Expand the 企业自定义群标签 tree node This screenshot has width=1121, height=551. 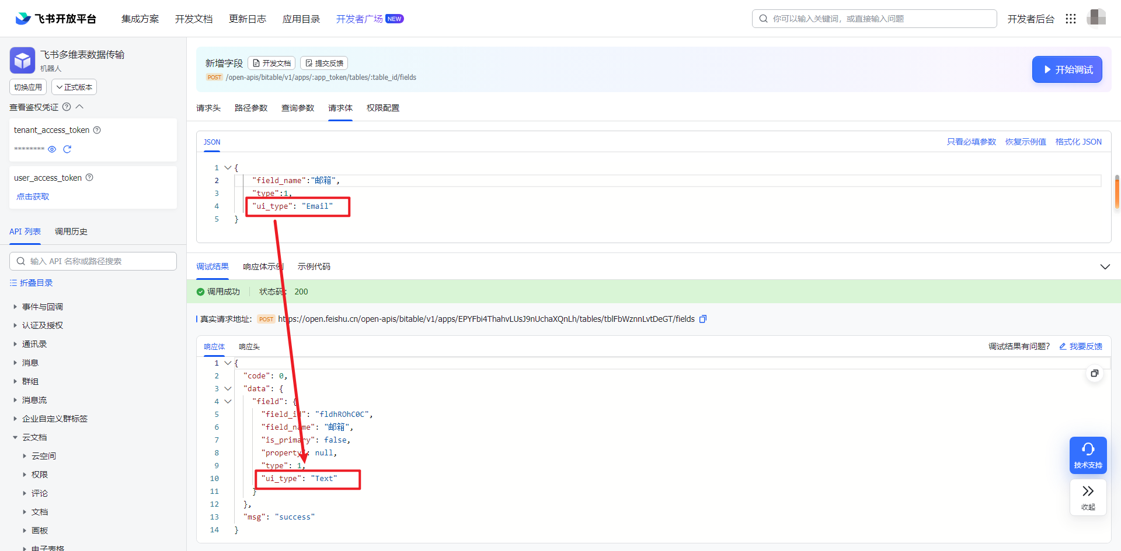tap(15, 419)
